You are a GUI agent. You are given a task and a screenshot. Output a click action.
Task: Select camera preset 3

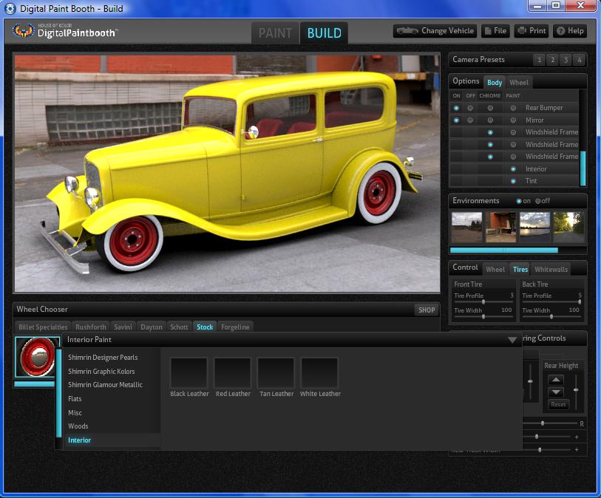click(566, 60)
